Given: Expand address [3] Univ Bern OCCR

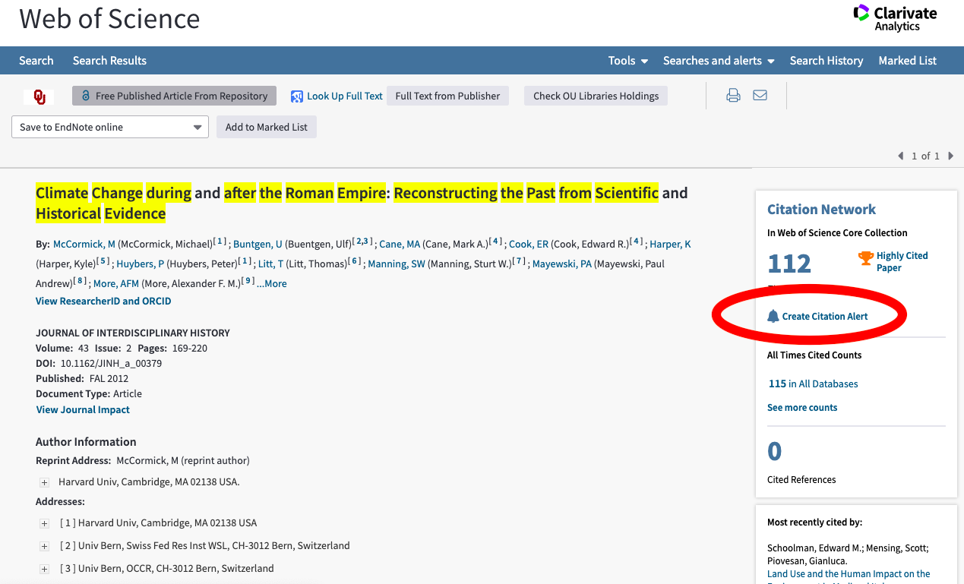Looking at the screenshot, I should click(45, 569).
